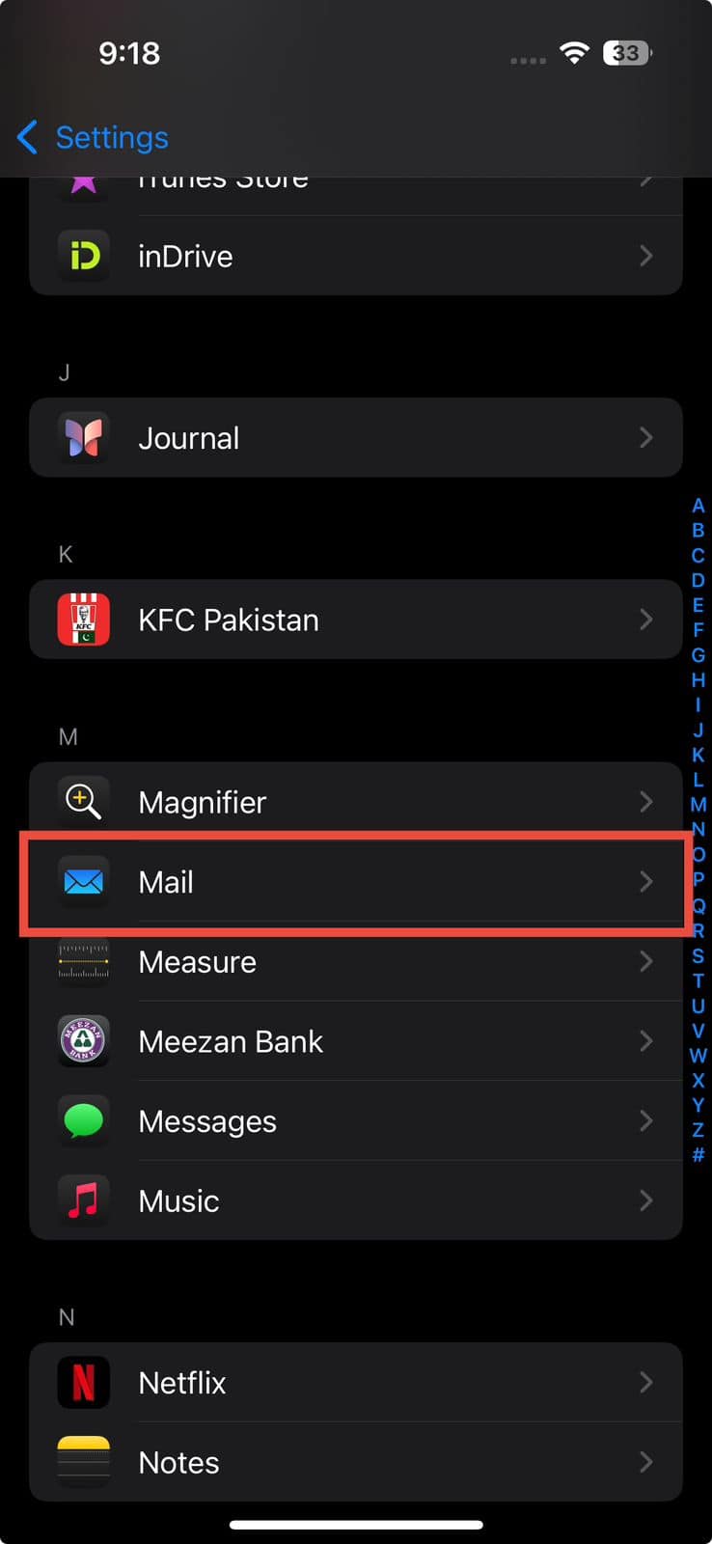
Task: Tap the inDrive app icon
Action: coord(84,256)
